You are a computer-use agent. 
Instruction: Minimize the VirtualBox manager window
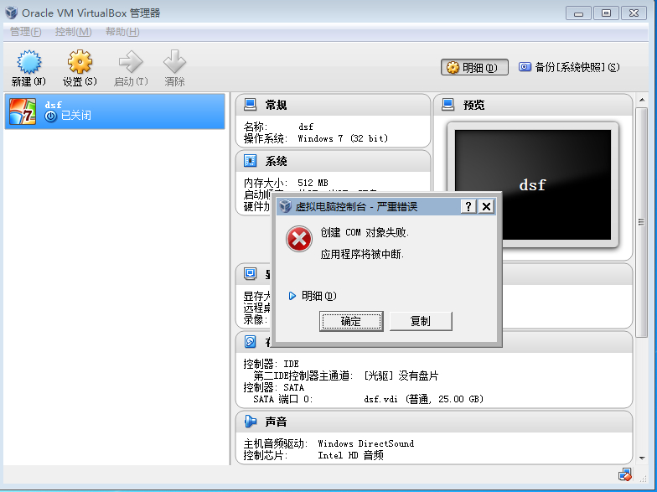pyautogui.click(x=578, y=13)
